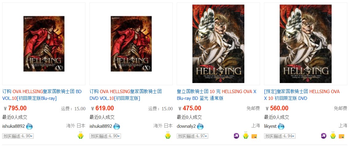Click credit card icon on likyest listing
The height and width of the screenshot is (148, 351).
tap(341, 136)
